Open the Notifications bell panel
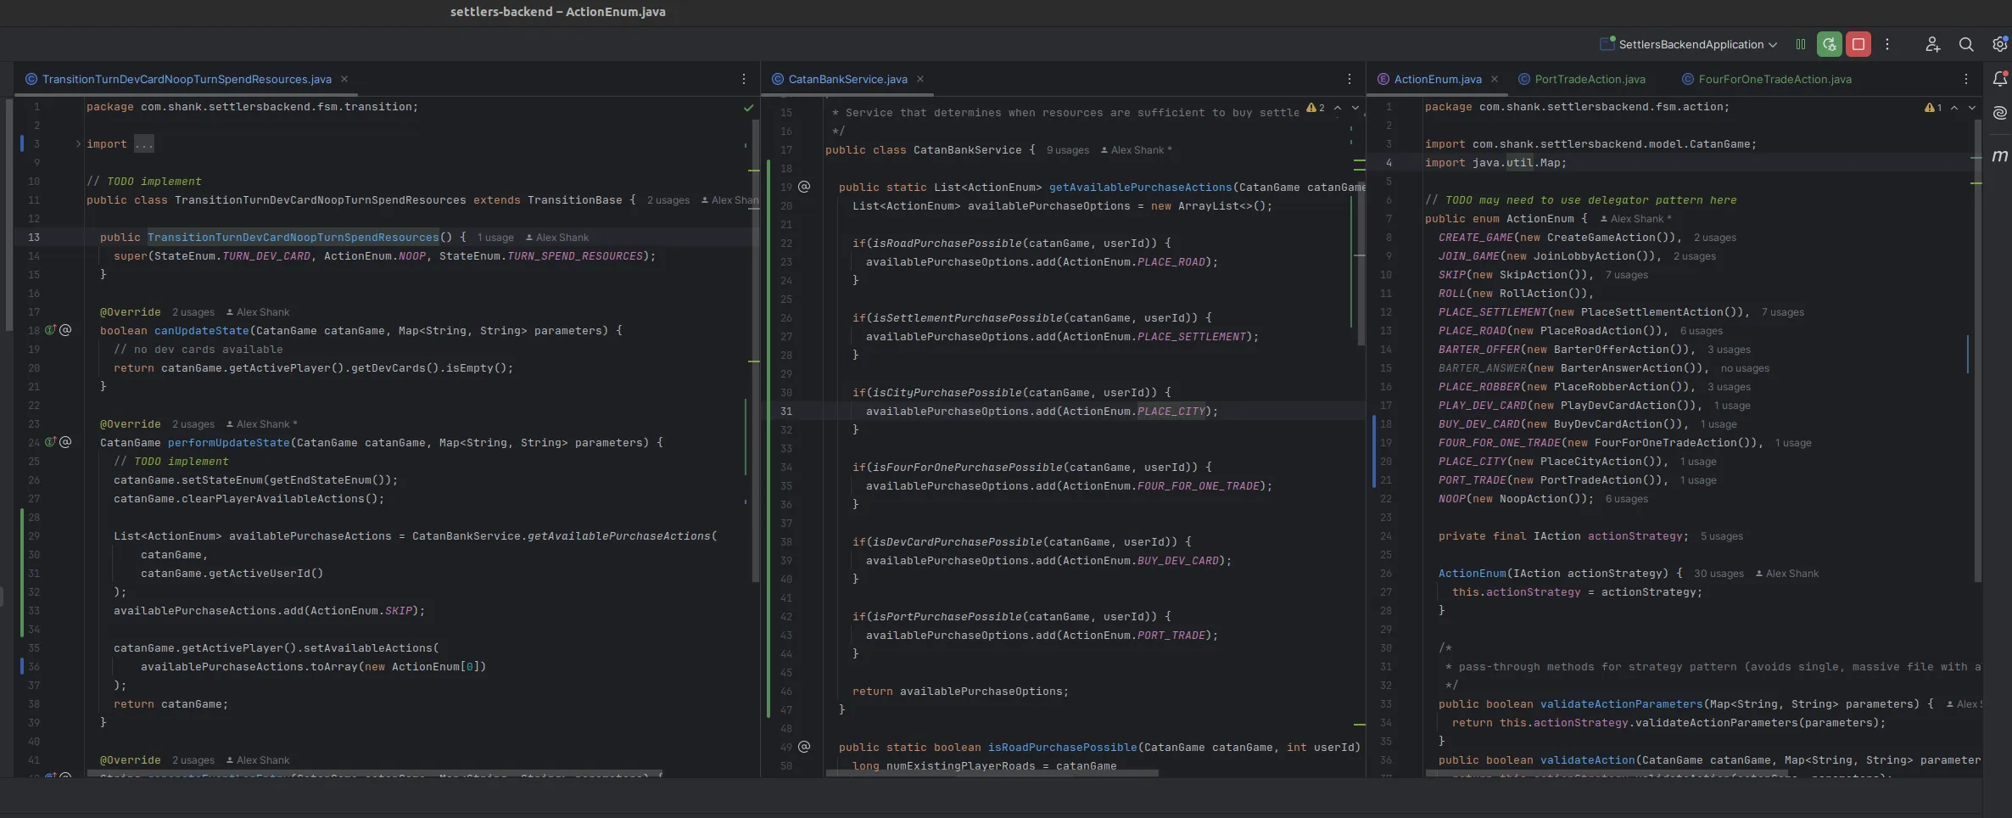Viewport: 2012px width, 818px height. coord(1999,79)
